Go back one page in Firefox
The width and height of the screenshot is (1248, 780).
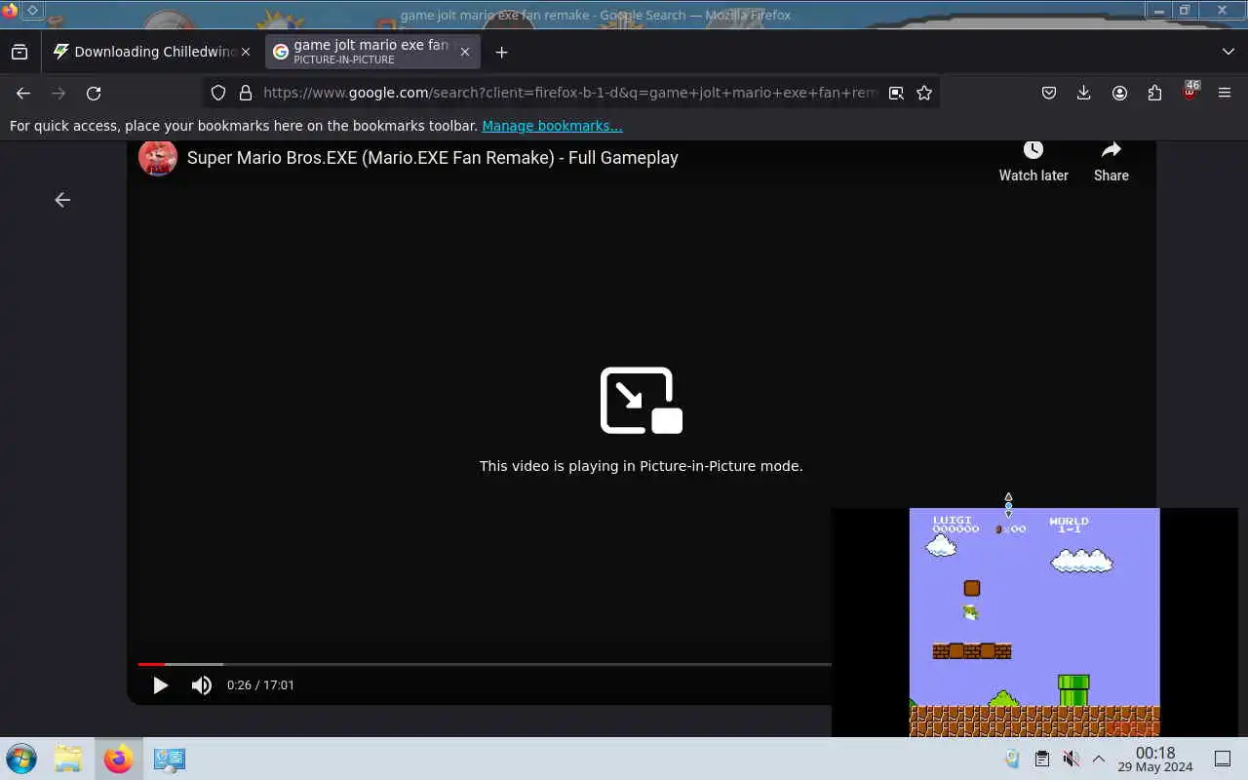pos(23,93)
